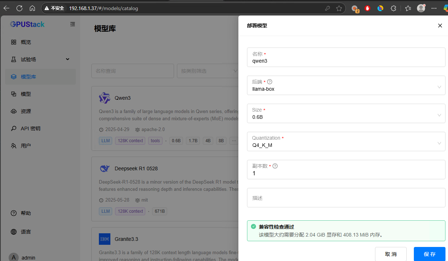Click the LLM tag on Qwen3 card
Viewport: 448px width, 261px height.
[106, 141]
